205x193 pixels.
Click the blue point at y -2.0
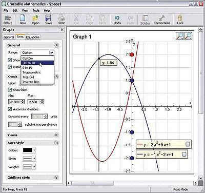pos(132,158)
